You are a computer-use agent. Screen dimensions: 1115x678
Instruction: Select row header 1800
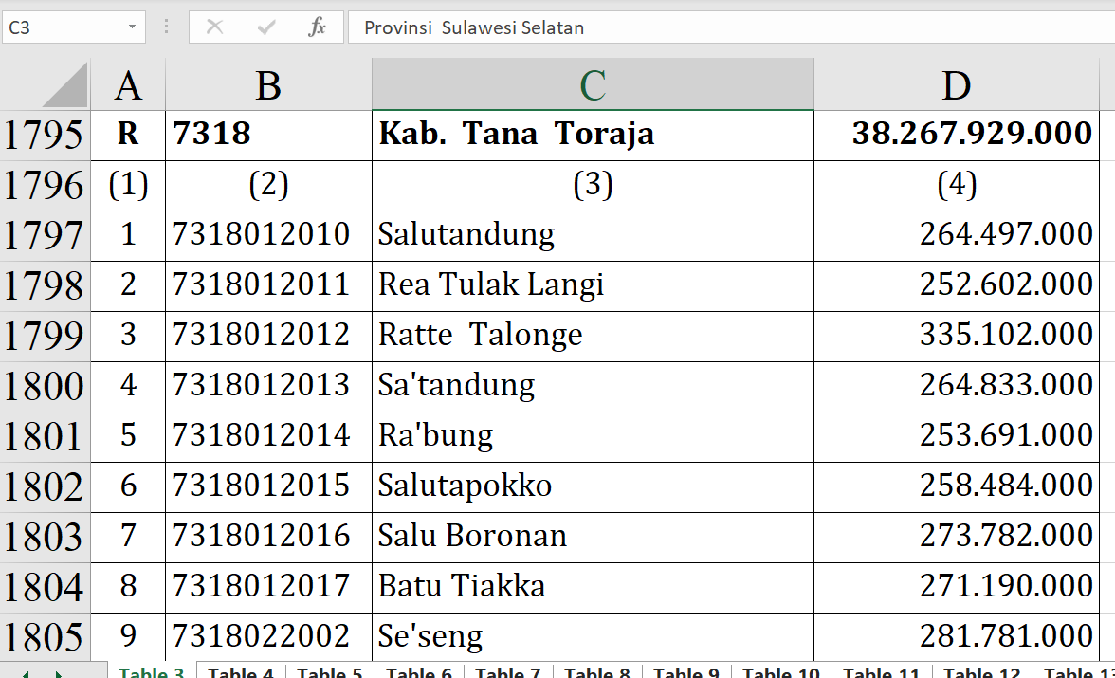click(x=45, y=386)
